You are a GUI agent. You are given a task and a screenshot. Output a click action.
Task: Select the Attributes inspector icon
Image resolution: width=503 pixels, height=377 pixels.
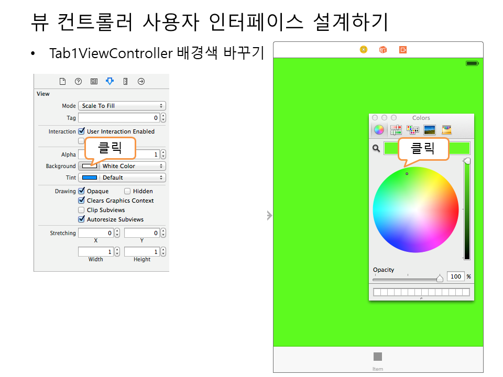tap(110, 81)
